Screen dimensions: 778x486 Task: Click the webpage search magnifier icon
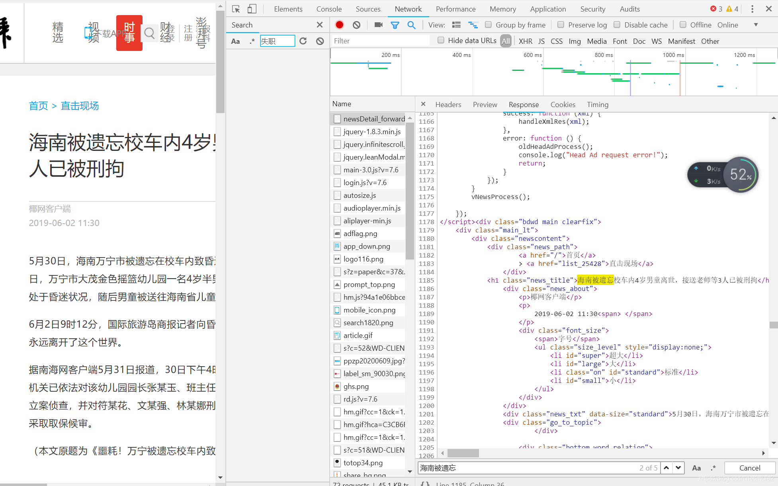[149, 33]
